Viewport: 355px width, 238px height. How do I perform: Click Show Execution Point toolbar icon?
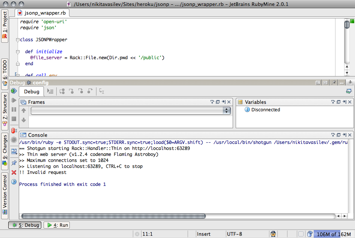pyautogui.click(x=50, y=91)
